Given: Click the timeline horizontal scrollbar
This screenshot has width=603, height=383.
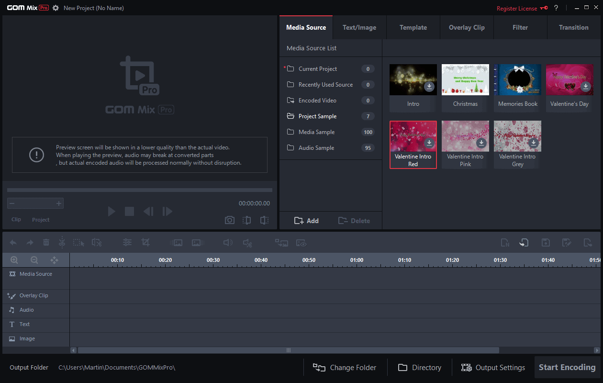Looking at the screenshot, I should pyautogui.click(x=288, y=350).
